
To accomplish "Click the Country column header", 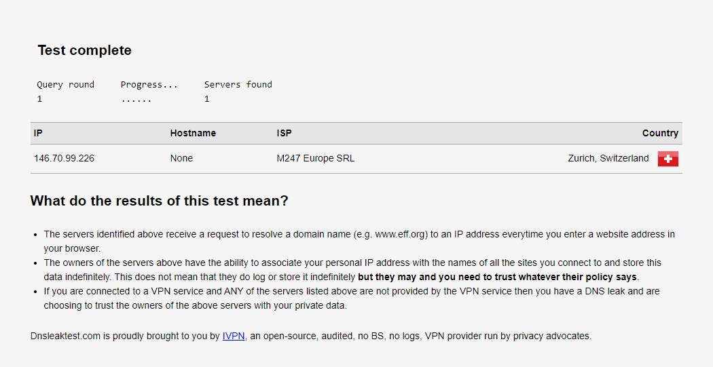I will point(660,133).
